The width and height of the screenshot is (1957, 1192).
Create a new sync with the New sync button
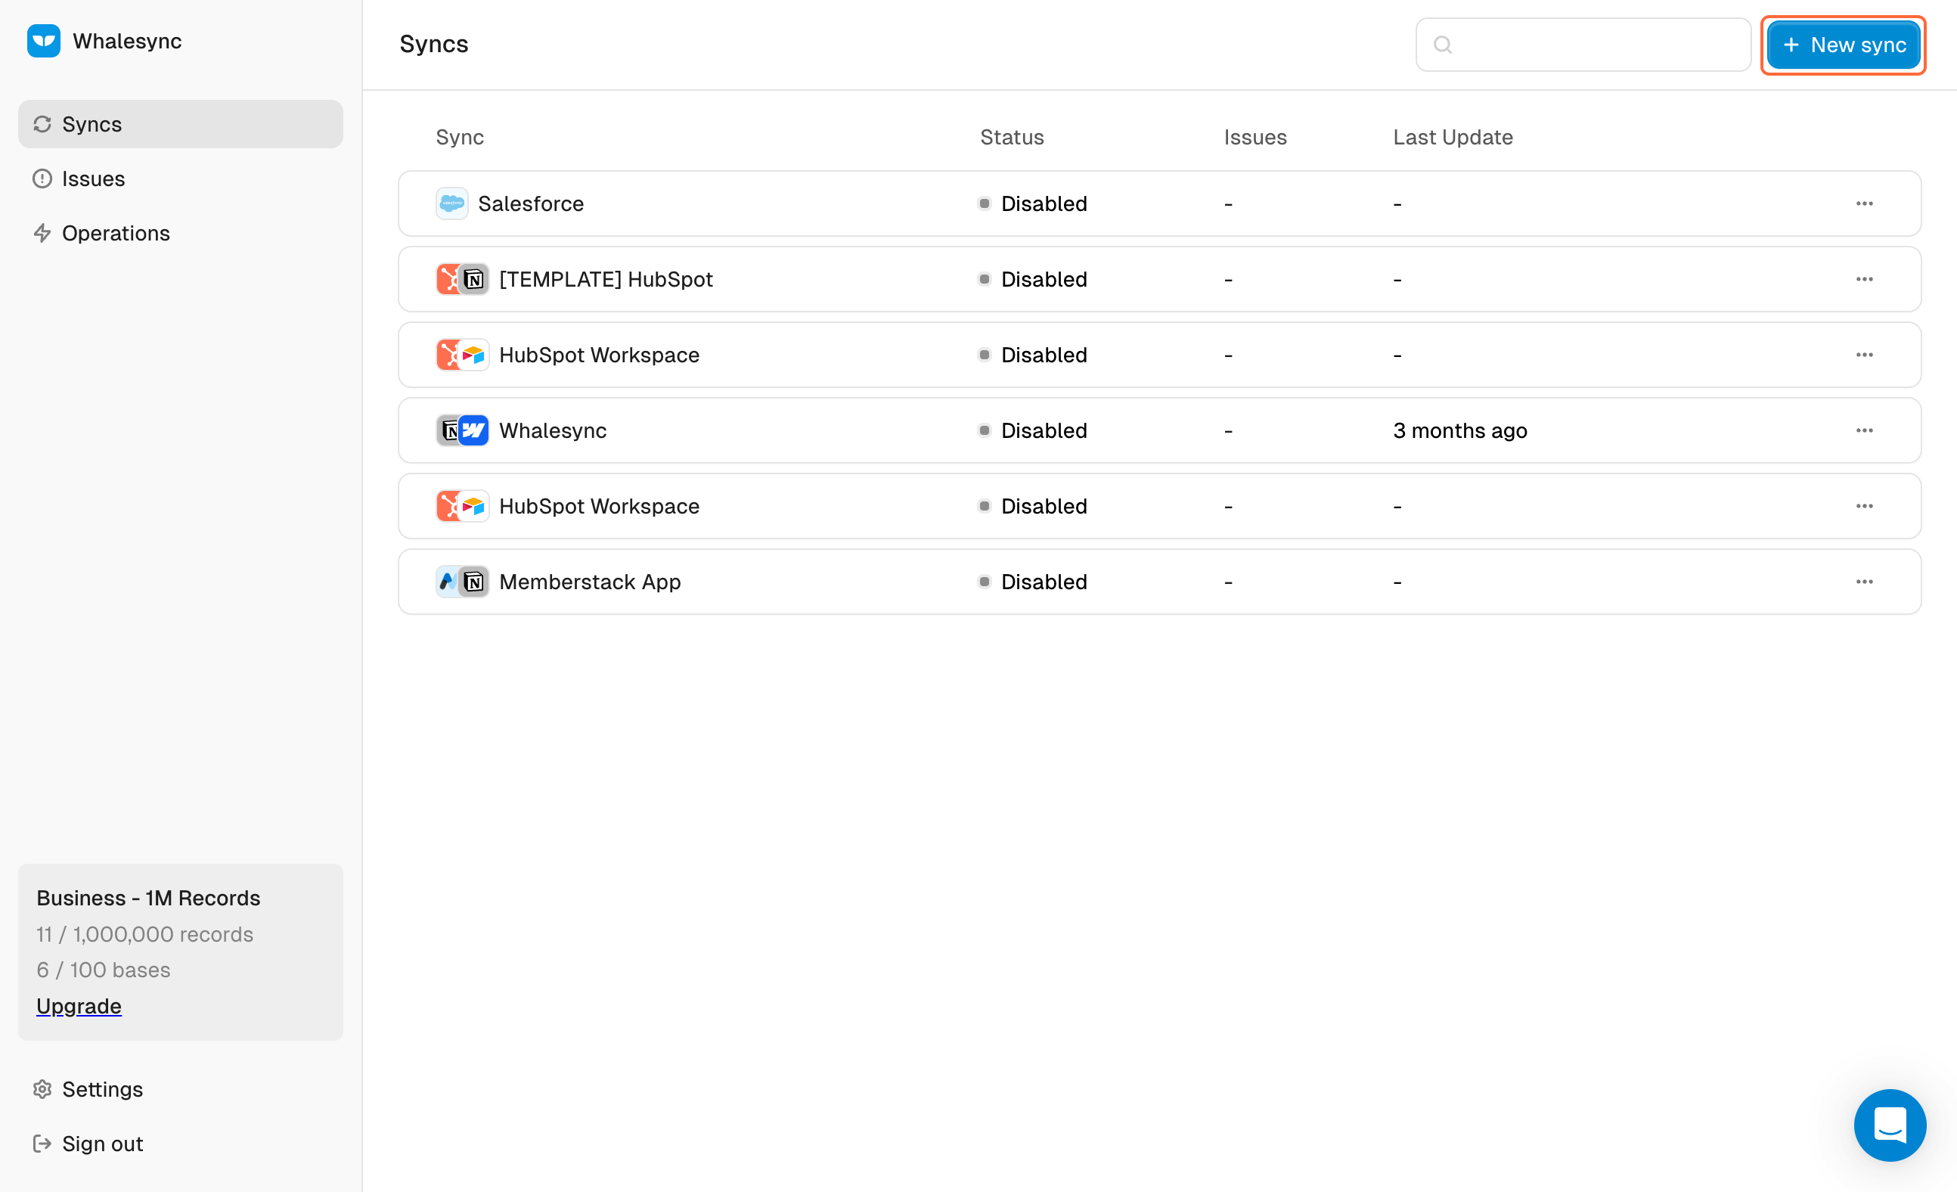tap(1844, 45)
